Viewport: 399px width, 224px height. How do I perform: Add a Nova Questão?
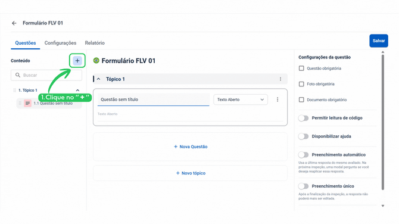point(191,147)
